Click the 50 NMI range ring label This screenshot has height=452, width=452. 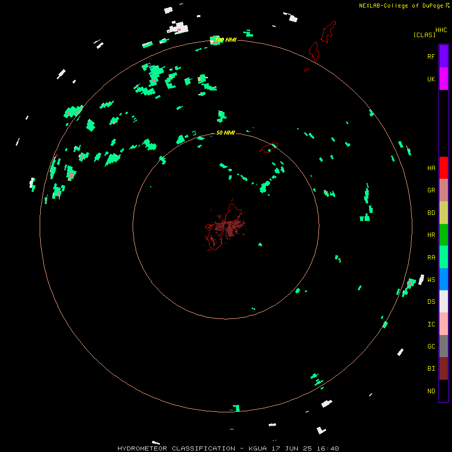(x=225, y=133)
